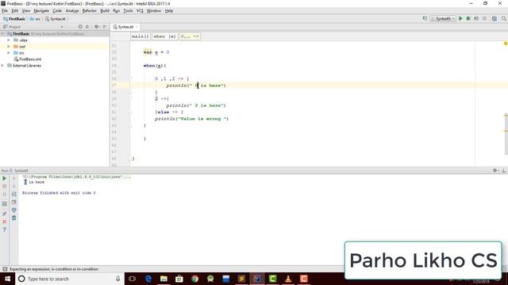This screenshot has height=285, width=508.
Task: Open the VCS menu
Action: [140, 10]
